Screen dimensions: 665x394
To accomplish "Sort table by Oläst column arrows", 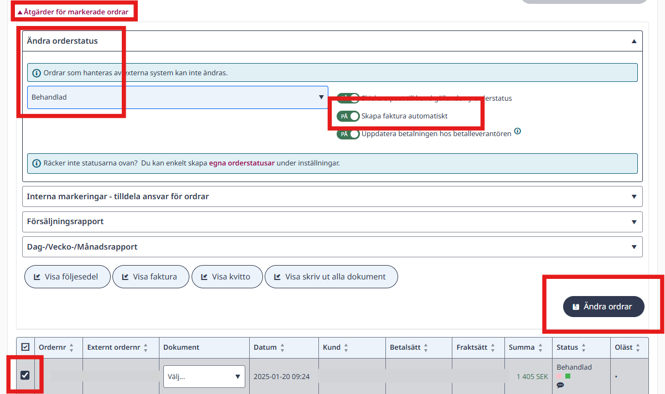I will [x=638, y=348].
